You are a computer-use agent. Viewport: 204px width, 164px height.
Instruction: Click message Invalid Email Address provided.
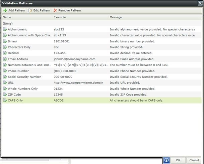[x=132, y=59]
